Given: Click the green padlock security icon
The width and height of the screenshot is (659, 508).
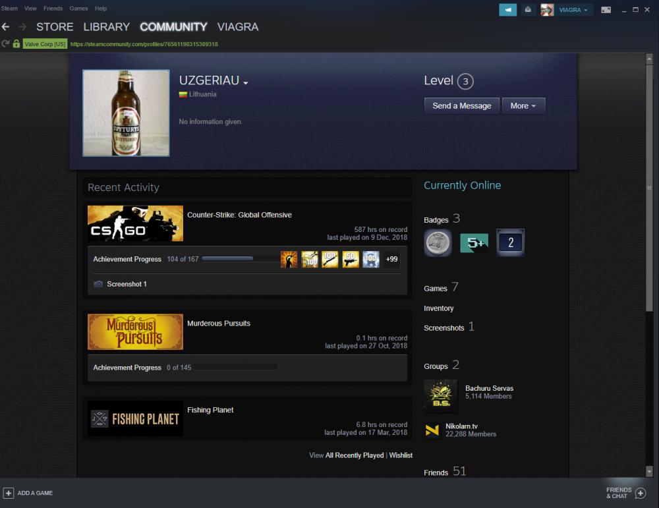Looking at the screenshot, I should click(16, 44).
